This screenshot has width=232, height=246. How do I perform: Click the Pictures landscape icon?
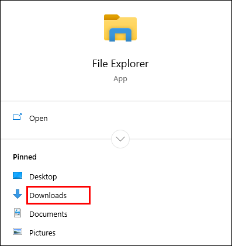(x=18, y=231)
